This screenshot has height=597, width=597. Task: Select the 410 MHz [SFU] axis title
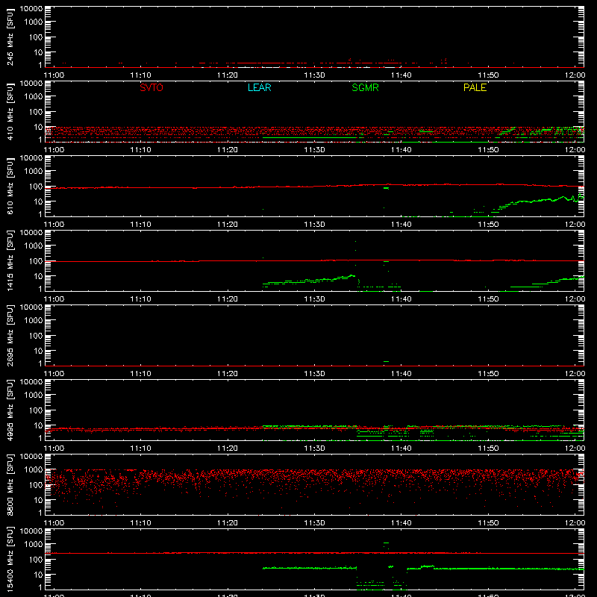tap(10, 111)
